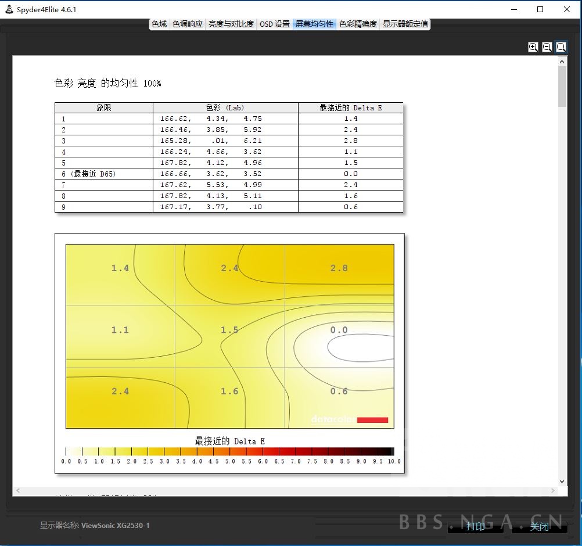
Task: Select the 屏幕均匀性 tab
Action: click(x=314, y=24)
